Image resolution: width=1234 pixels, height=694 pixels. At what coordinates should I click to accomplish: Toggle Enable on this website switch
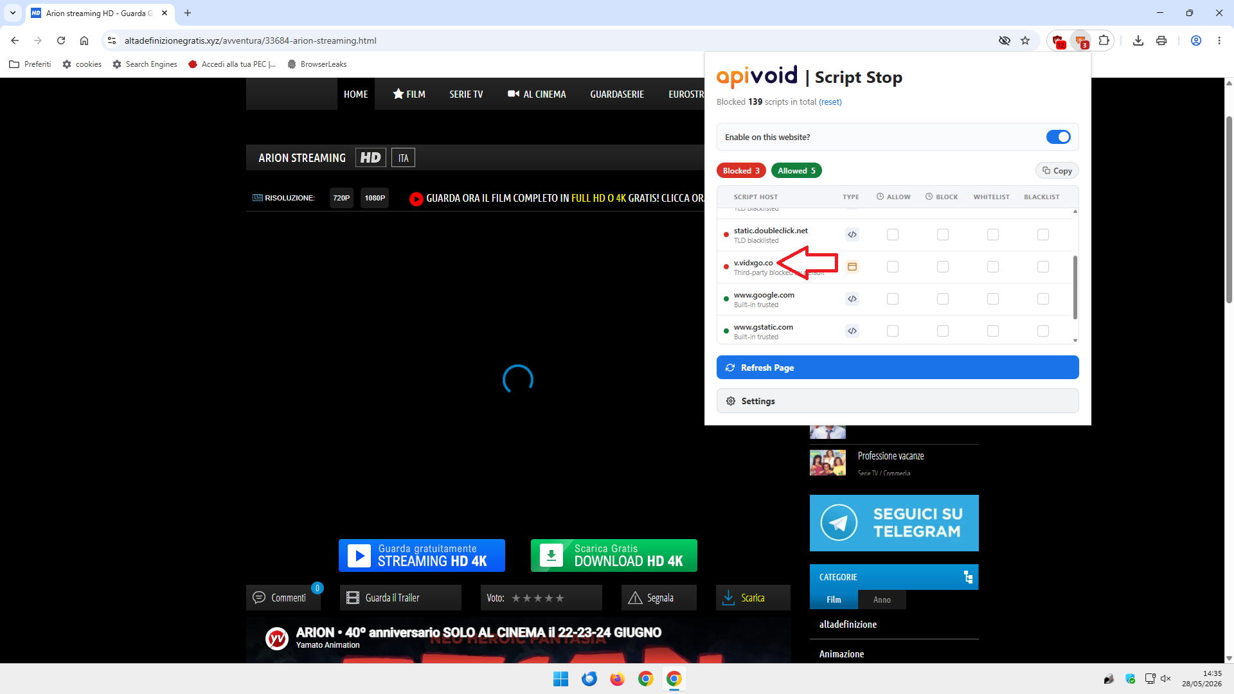(x=1059, y=137)
